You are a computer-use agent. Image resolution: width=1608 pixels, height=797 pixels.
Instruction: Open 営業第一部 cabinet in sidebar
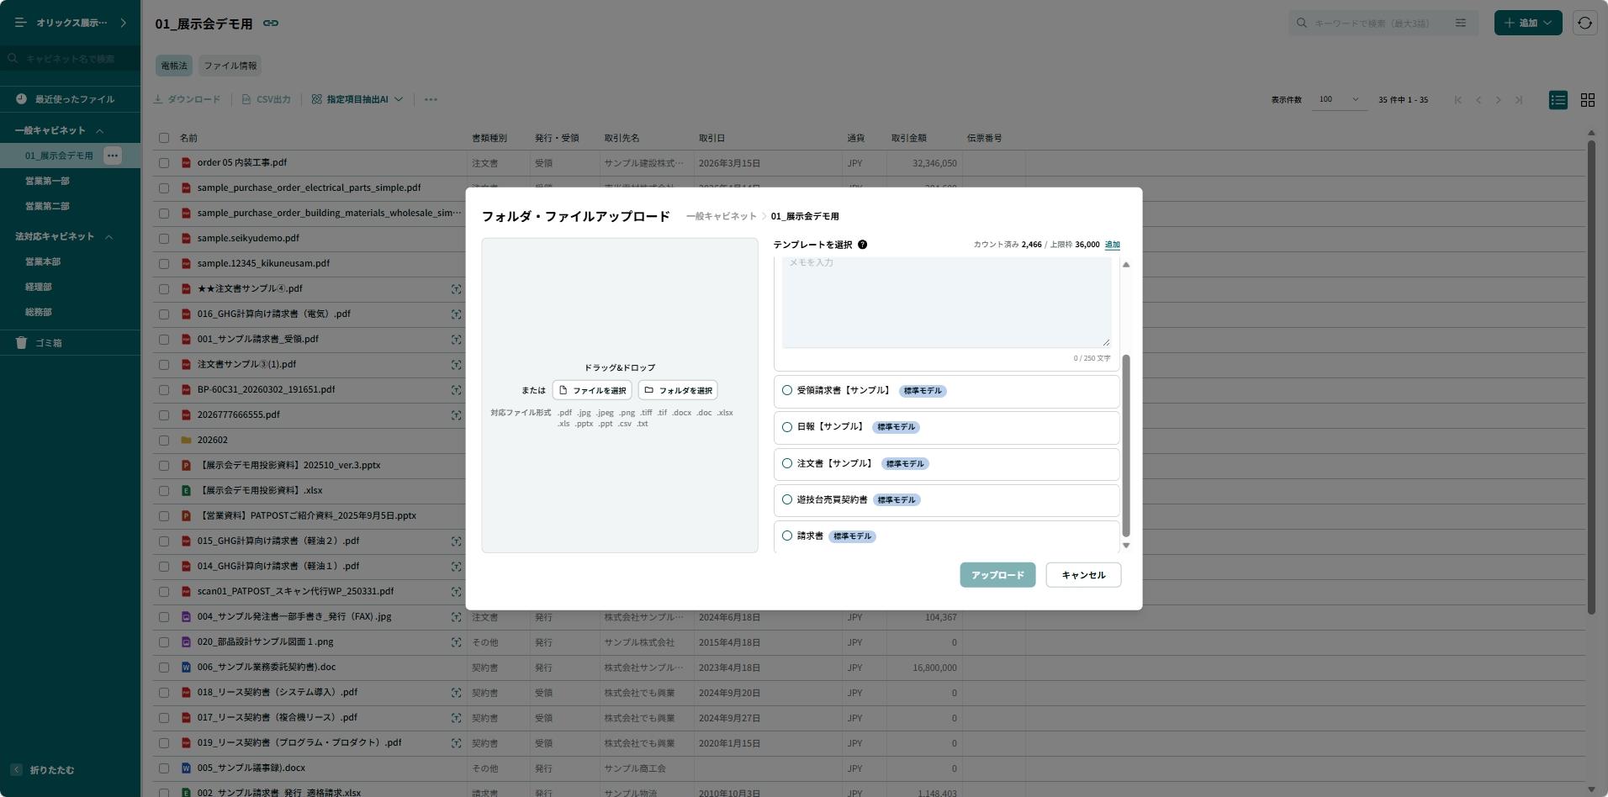(48, 181)
